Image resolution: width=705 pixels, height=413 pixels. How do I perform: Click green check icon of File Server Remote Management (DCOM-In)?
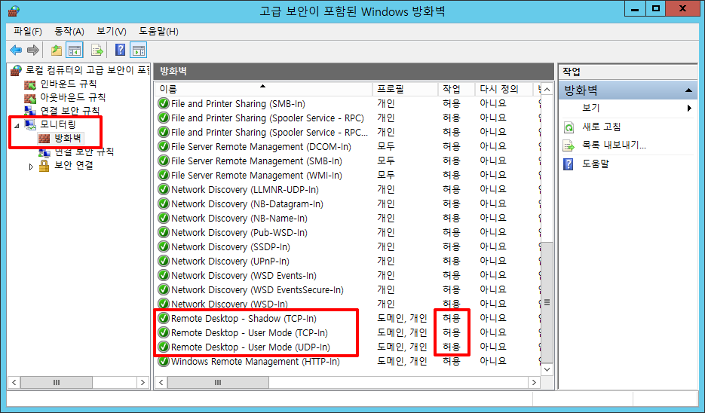tap(164, 146)
